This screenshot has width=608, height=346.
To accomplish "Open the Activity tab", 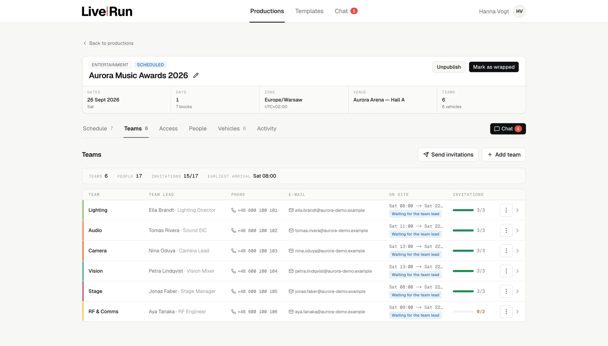I will [x=267, y=129].
